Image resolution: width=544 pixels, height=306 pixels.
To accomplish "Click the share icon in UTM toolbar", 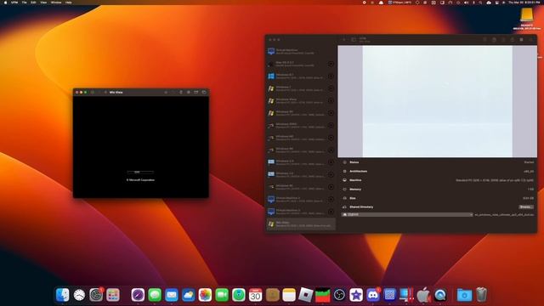I will tap(512, 40).
